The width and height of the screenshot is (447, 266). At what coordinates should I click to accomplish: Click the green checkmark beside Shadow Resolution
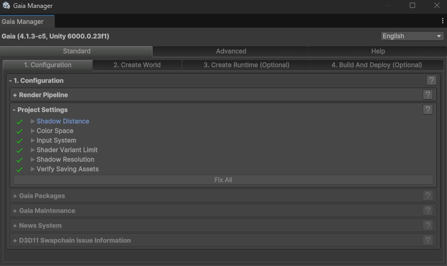19,160
